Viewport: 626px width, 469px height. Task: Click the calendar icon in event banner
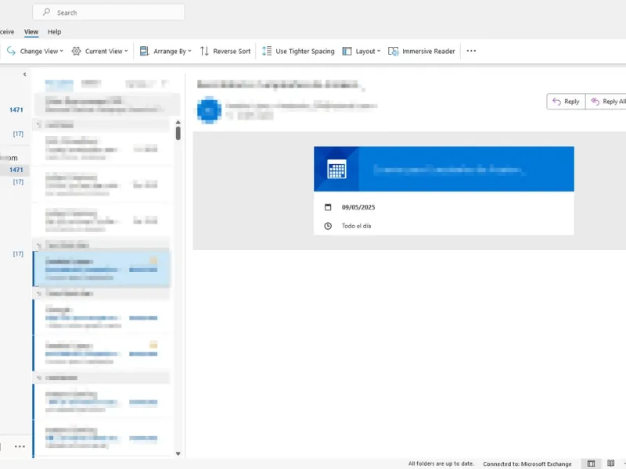[x=336, y=169]
